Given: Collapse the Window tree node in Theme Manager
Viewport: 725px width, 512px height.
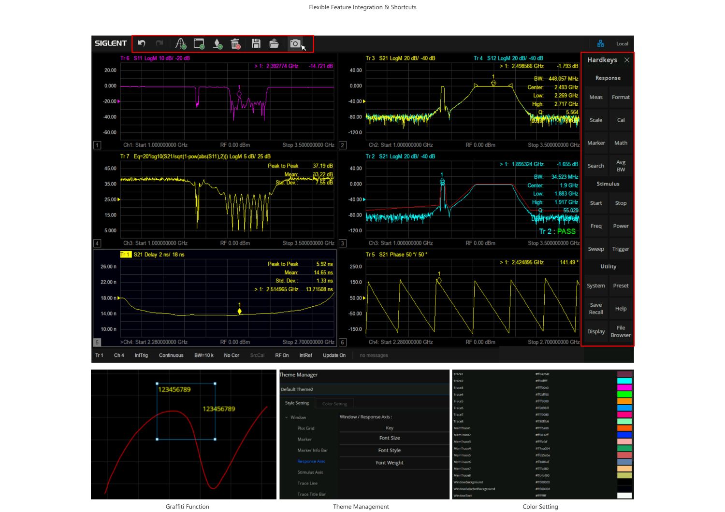Looking at the screenshot, I should [287, 417].
